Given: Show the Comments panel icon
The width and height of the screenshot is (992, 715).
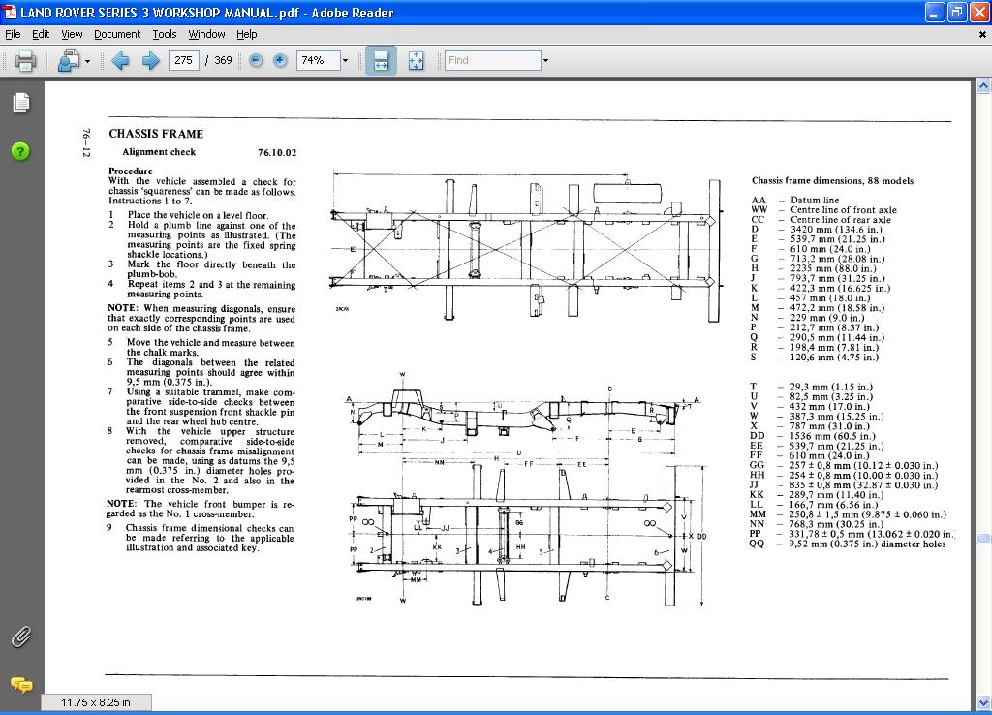Looking at the screenshot, I should tap(21, 684).
